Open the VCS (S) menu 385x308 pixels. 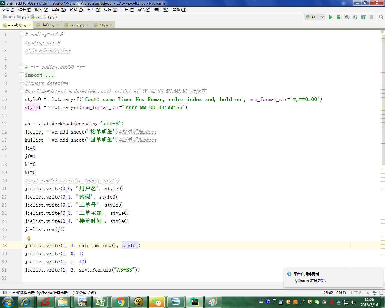tap(144, 10)
